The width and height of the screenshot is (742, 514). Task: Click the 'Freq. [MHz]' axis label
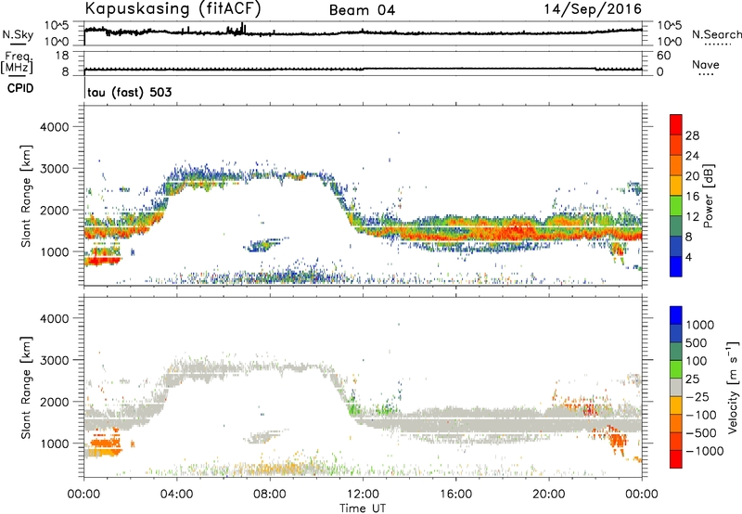click(x=17, y=63)
